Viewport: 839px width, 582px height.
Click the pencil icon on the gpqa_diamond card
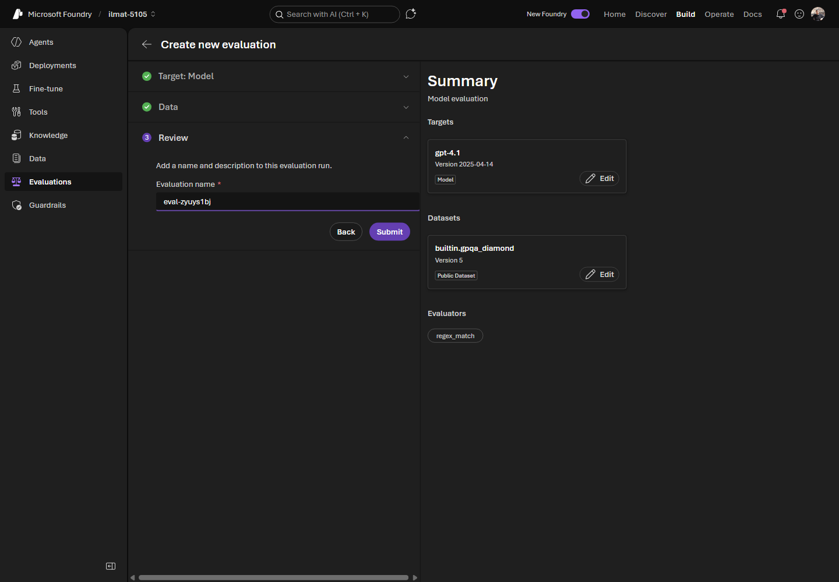pyautogui.click(x=590, y=275)
